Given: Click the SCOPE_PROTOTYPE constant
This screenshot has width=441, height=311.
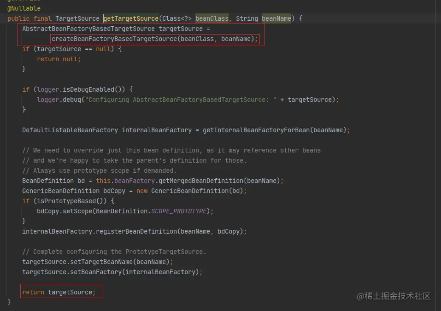Looking at the screenshot, I should tap(179, 211).
